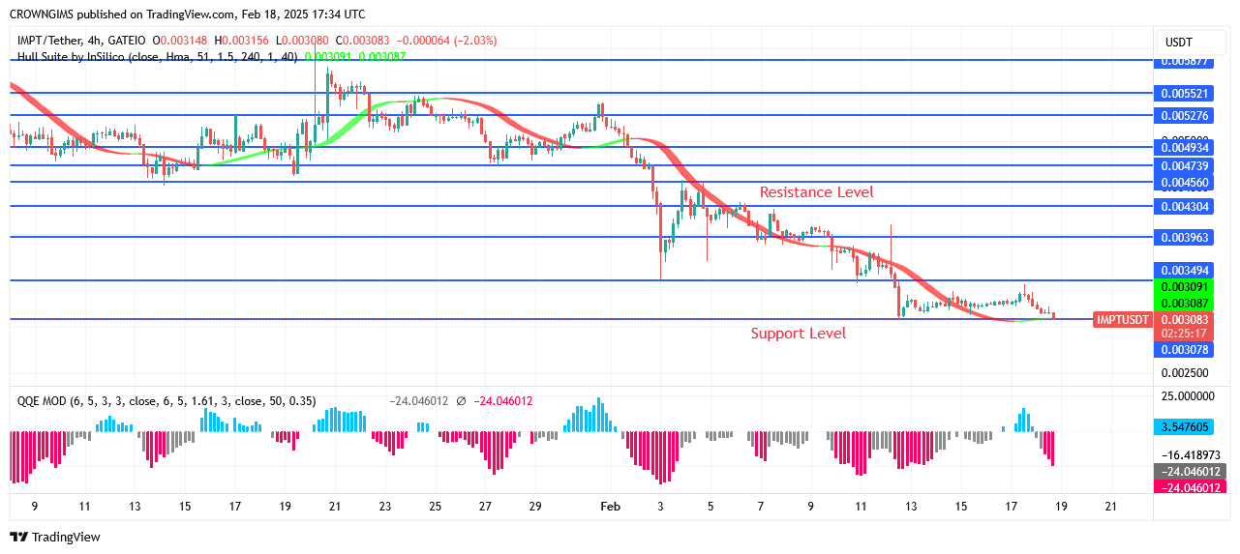Click the 3 date label on time axis

pos(660,506)
